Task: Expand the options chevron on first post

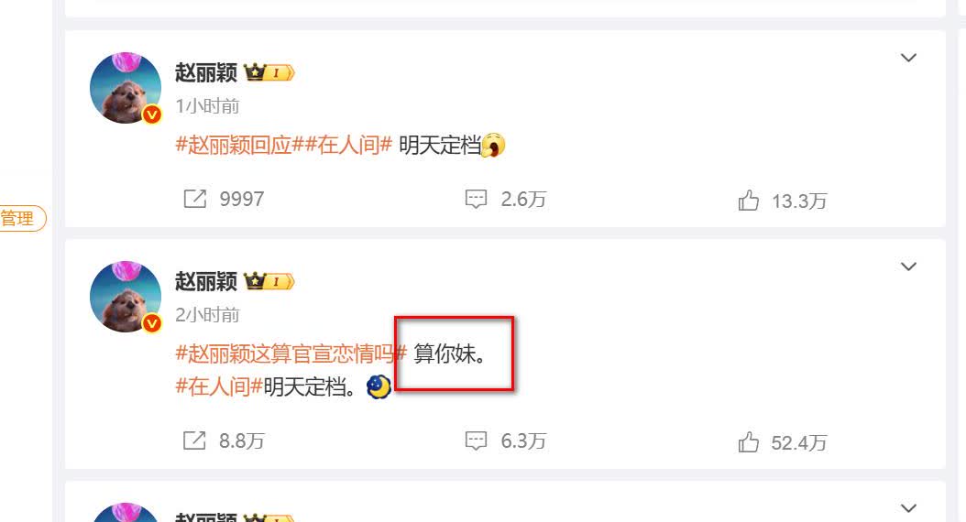Action: pos(908,58)
